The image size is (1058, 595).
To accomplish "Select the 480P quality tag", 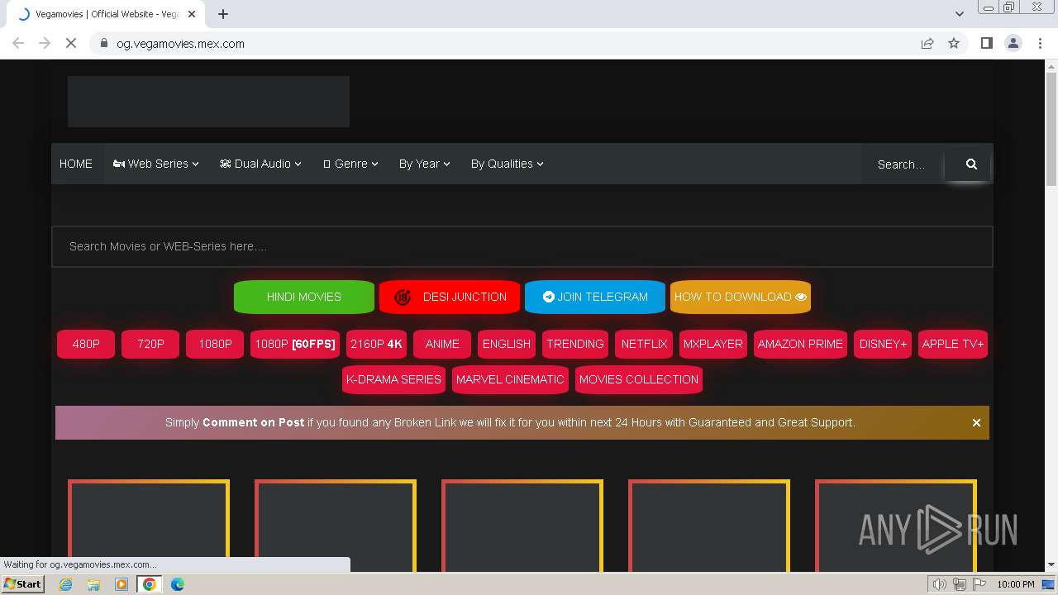I will coord(86,344).
